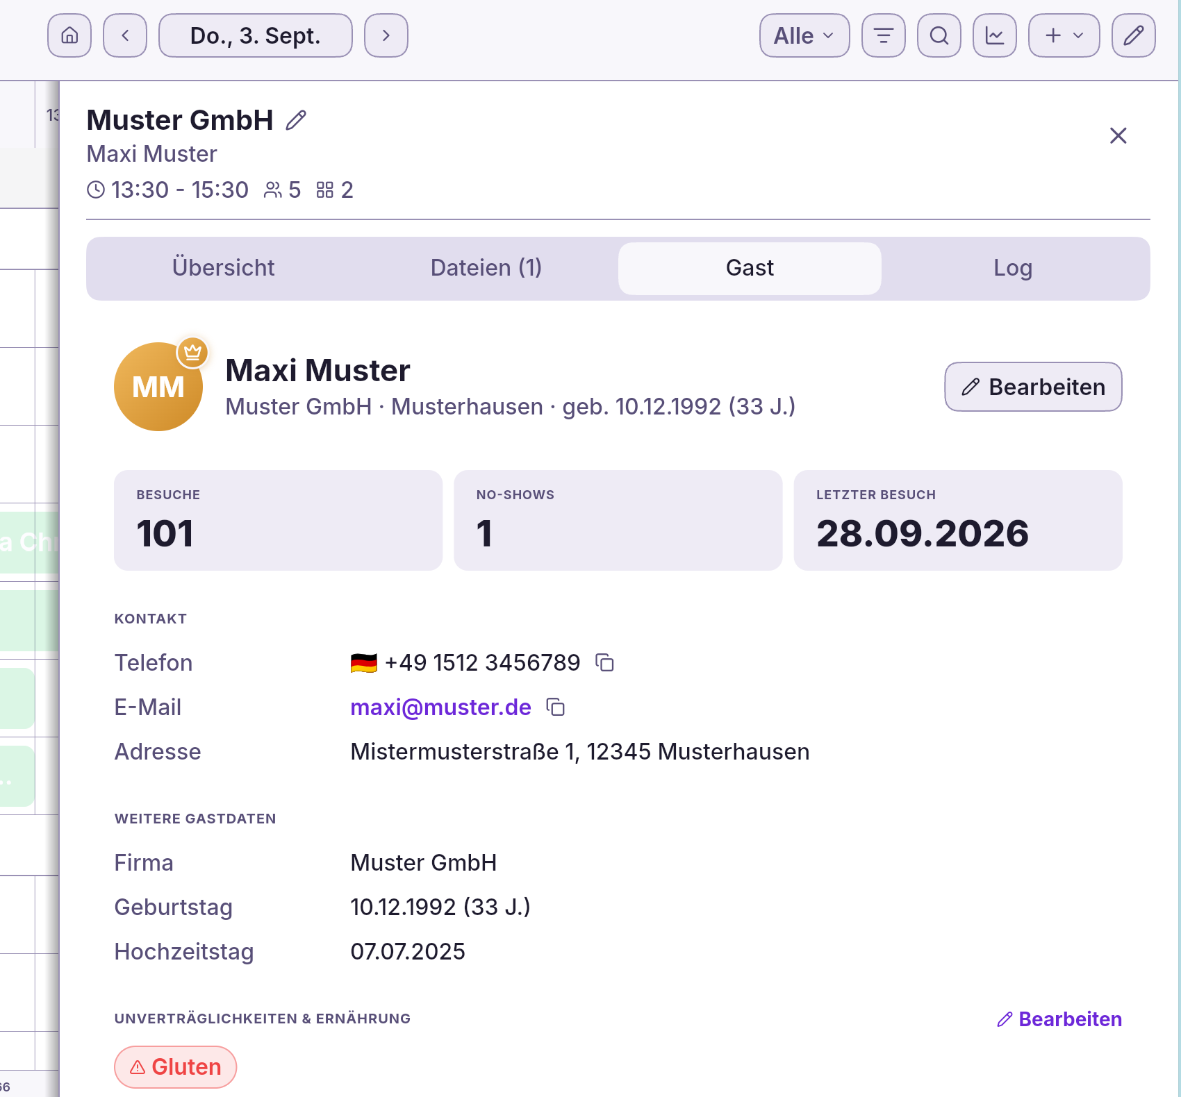1181x1097 pixels.
Task: Show the statistics chart icon
Action: click(x=995, y=35)
